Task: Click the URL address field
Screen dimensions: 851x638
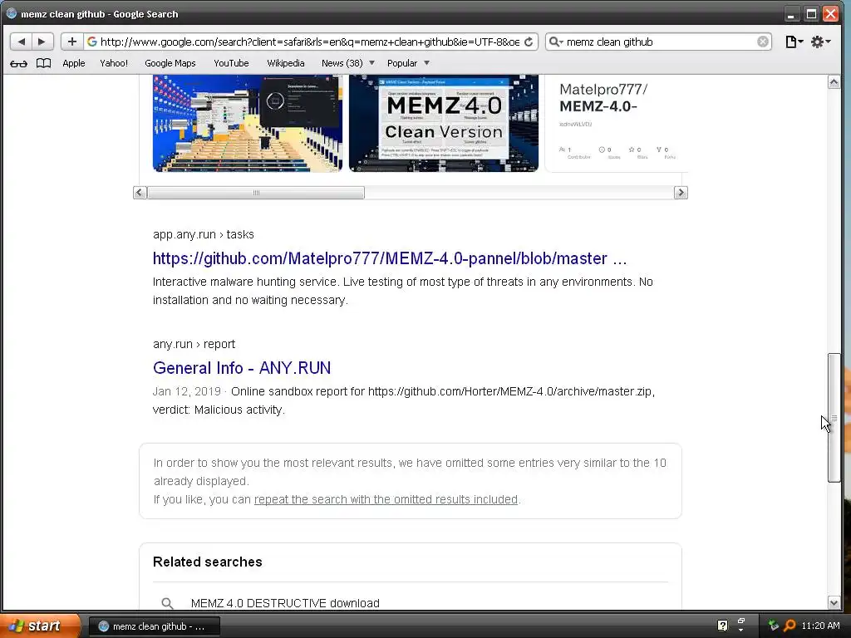Action: coord(309,42)
